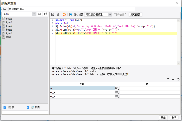This screenshot has height=121, width=182.
Task: Select the 地图 table in list
Action: tap(8, 37)
